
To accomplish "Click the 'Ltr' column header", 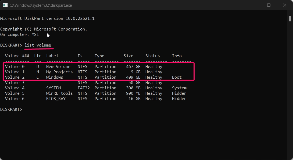I will 38,56.
